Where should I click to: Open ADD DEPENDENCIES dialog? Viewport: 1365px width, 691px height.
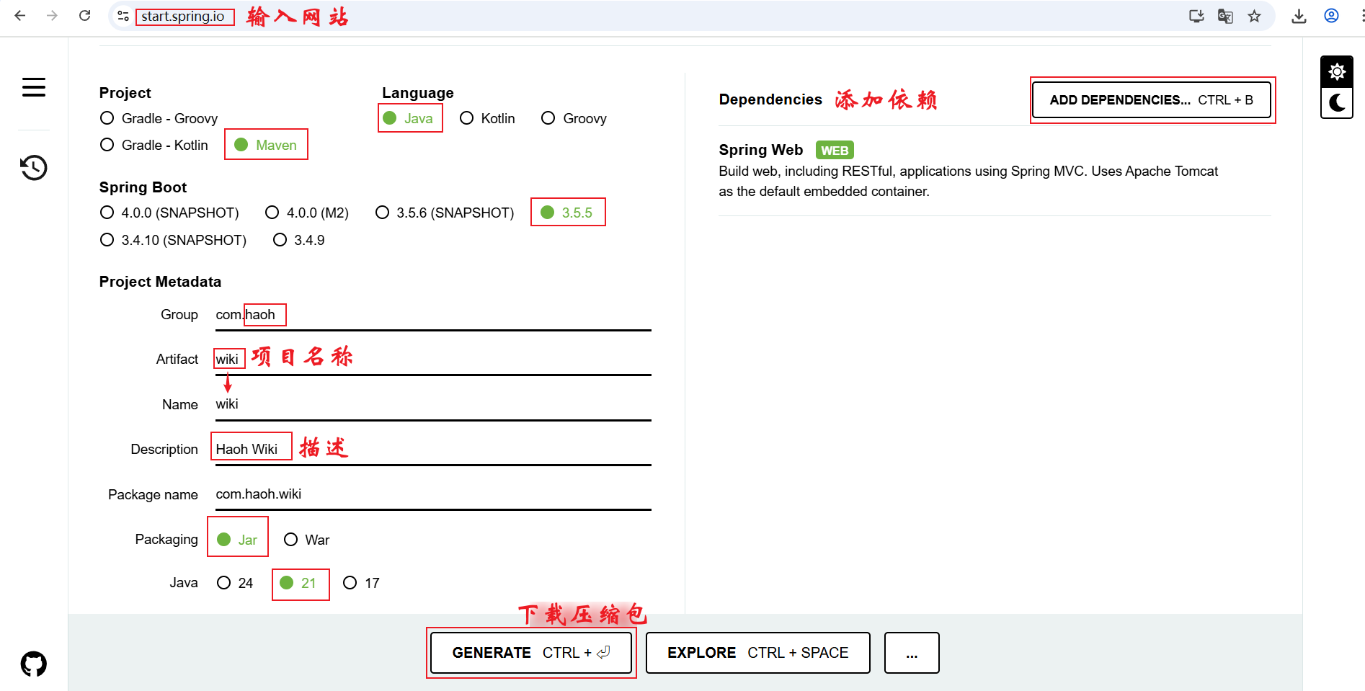[x=1151, y=100]
